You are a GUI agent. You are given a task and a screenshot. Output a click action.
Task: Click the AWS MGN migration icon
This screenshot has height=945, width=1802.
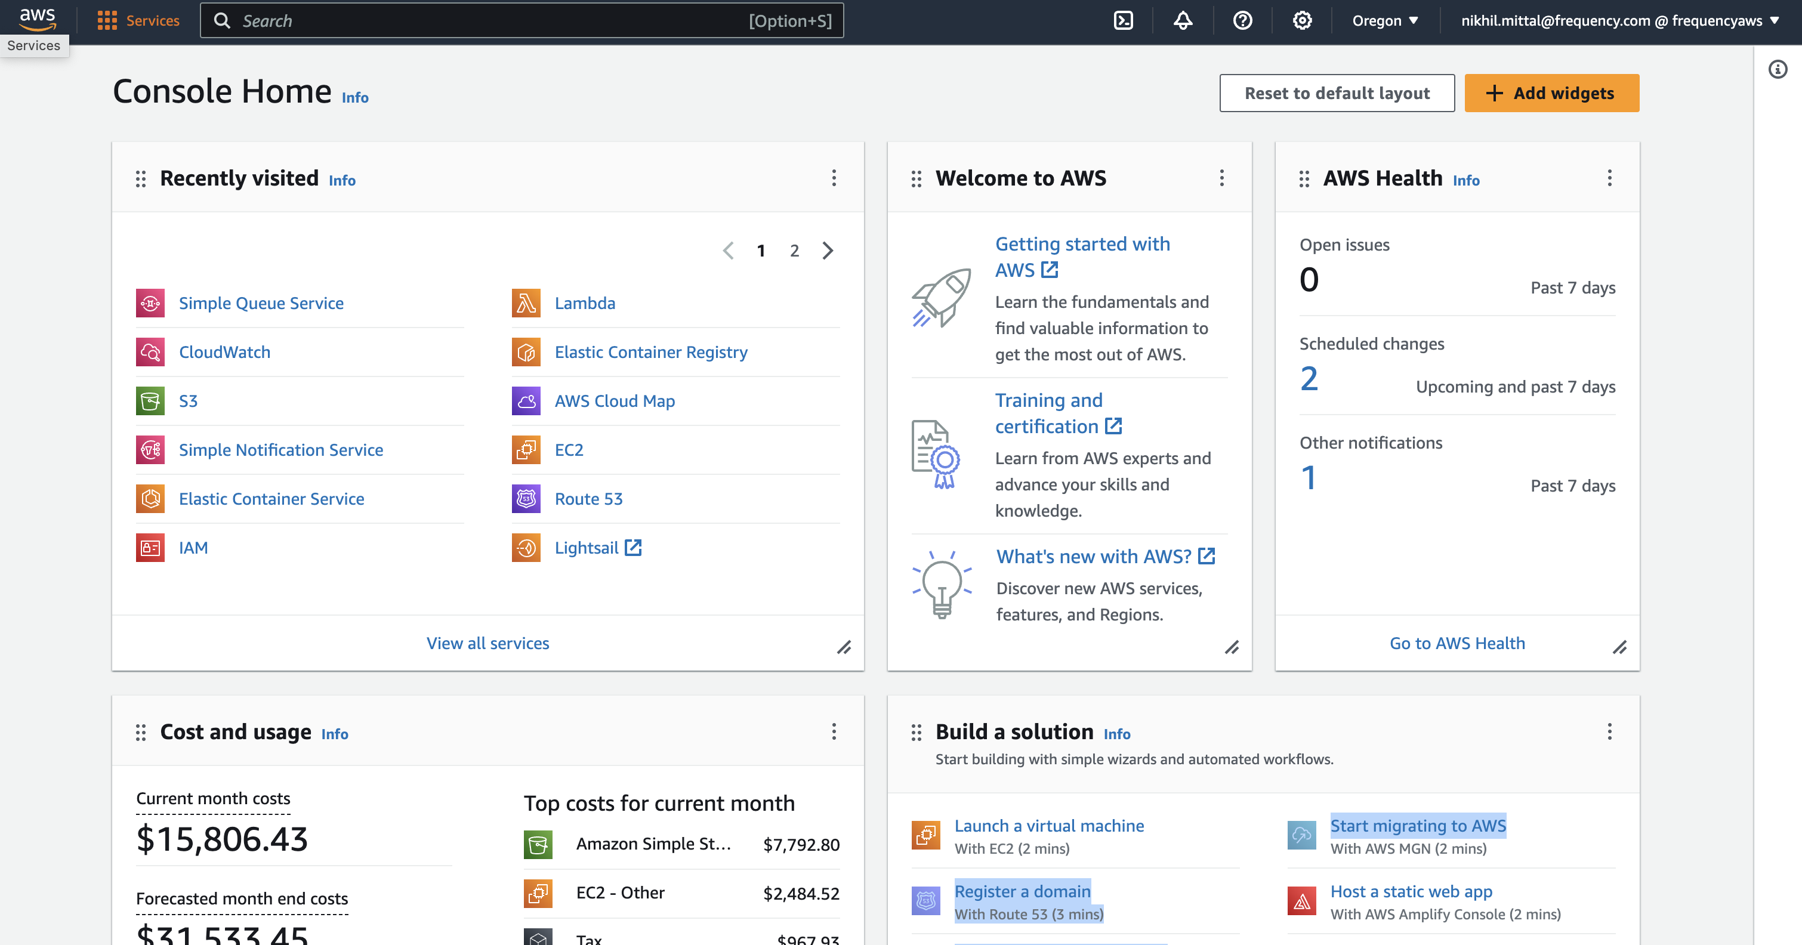[1302, 835]
